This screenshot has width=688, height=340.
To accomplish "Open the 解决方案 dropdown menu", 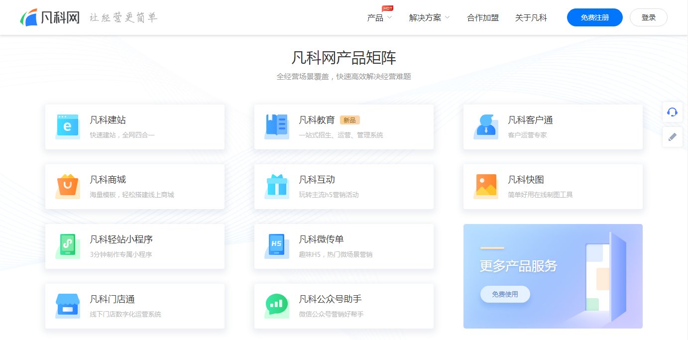I will 426,17.
